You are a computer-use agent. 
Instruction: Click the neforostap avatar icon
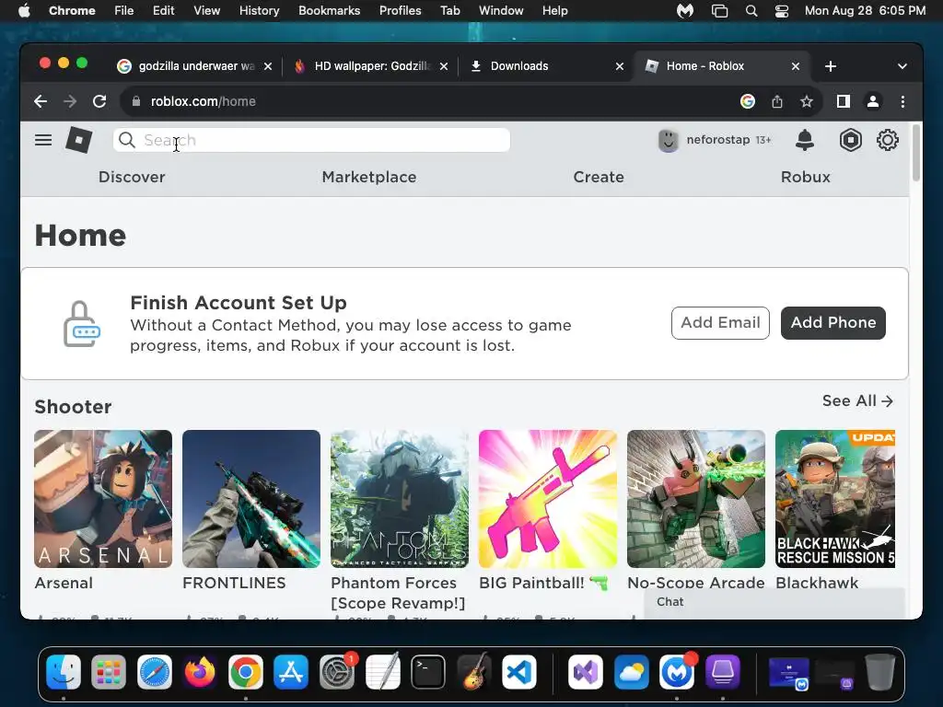point(668,140)
